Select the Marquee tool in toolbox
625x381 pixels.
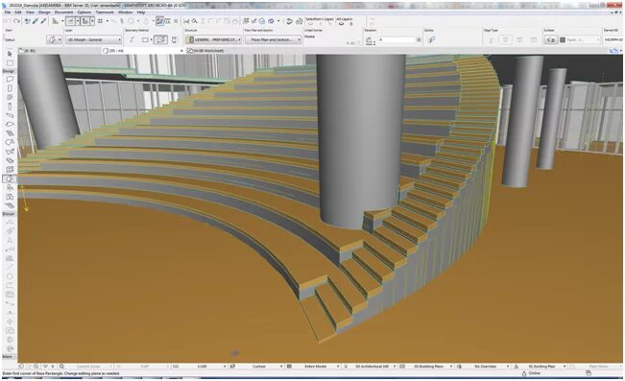[x=10, y=63]
